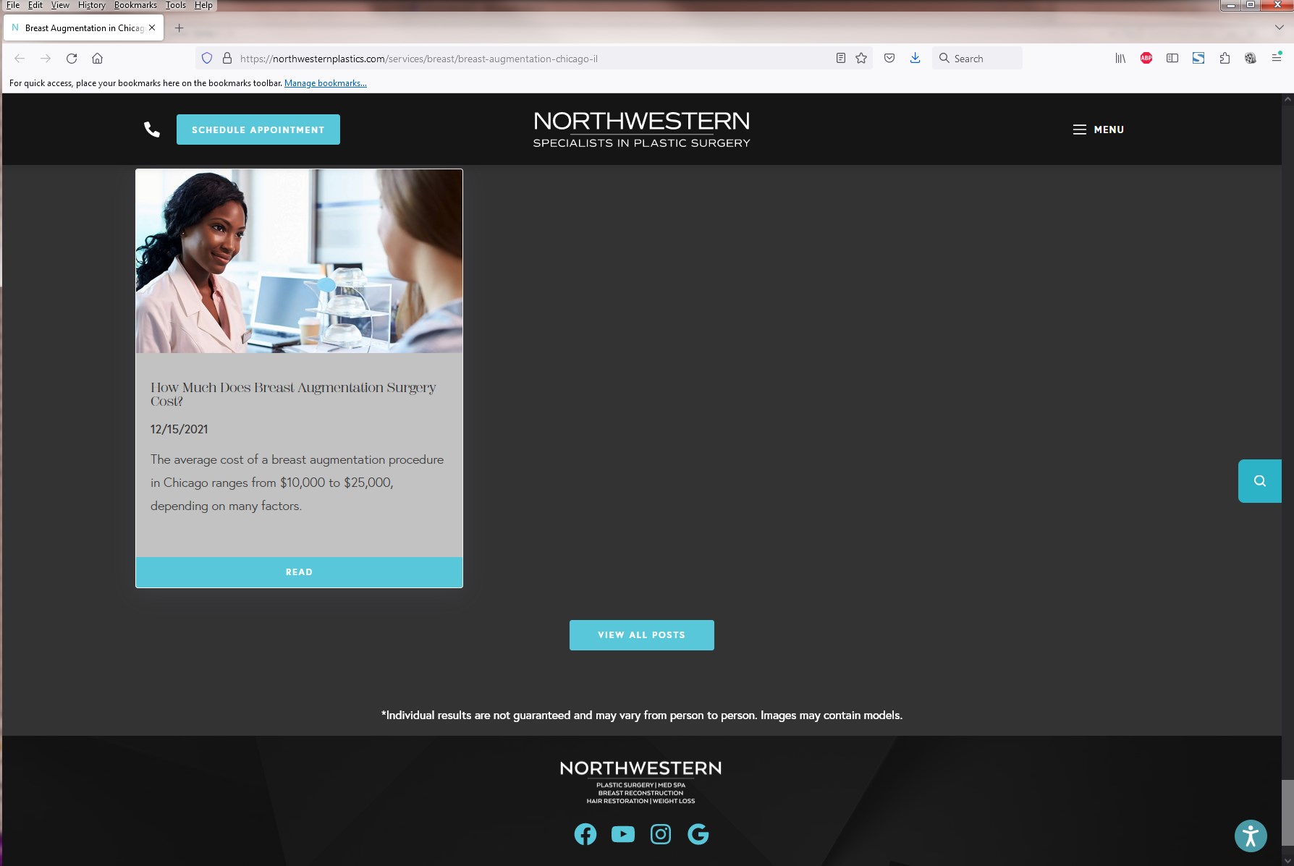
Task: Click the floating site search icon
Action: pyautogui.click(x=1260, y=481)
